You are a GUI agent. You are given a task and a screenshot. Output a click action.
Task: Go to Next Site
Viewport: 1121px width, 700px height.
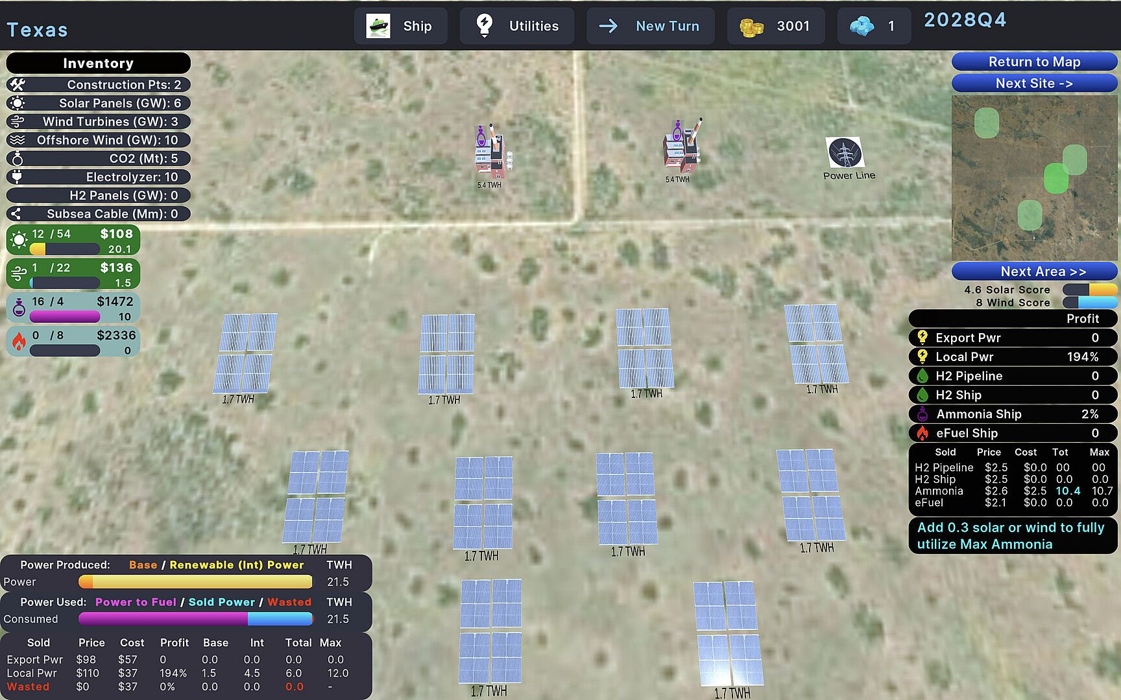click(1033, 84)
